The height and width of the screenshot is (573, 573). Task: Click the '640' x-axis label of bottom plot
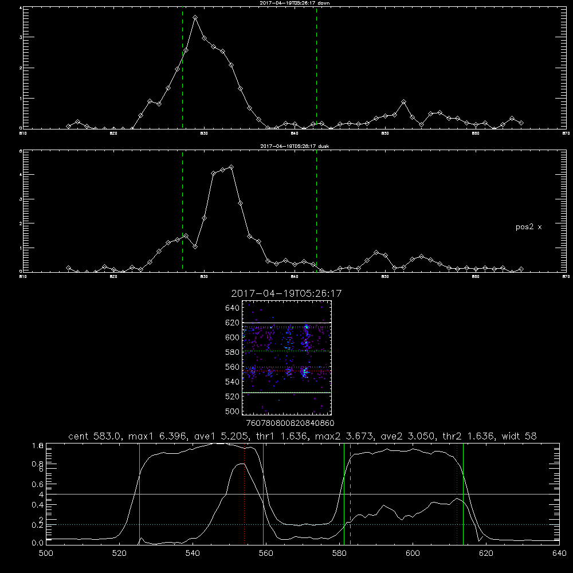click(x=559, y=554)
